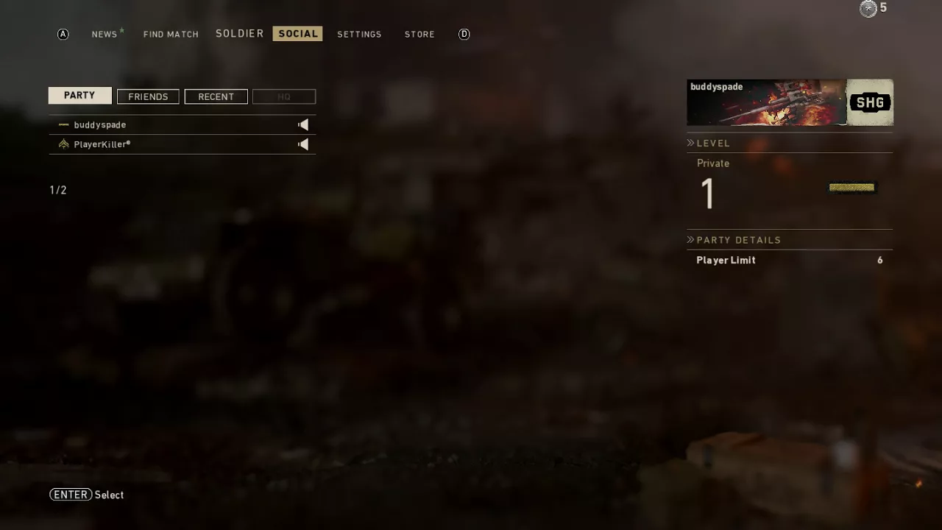Expand the PARTY DETAILS section header
This screenshot has width=942, height=530.
point(734,240)
